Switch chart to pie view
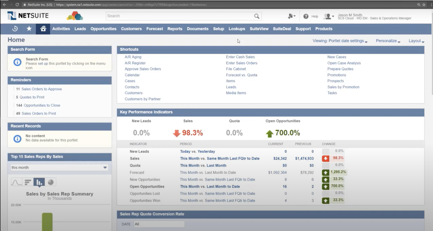Screen dimensions: 433x231 tap(51, 182)
